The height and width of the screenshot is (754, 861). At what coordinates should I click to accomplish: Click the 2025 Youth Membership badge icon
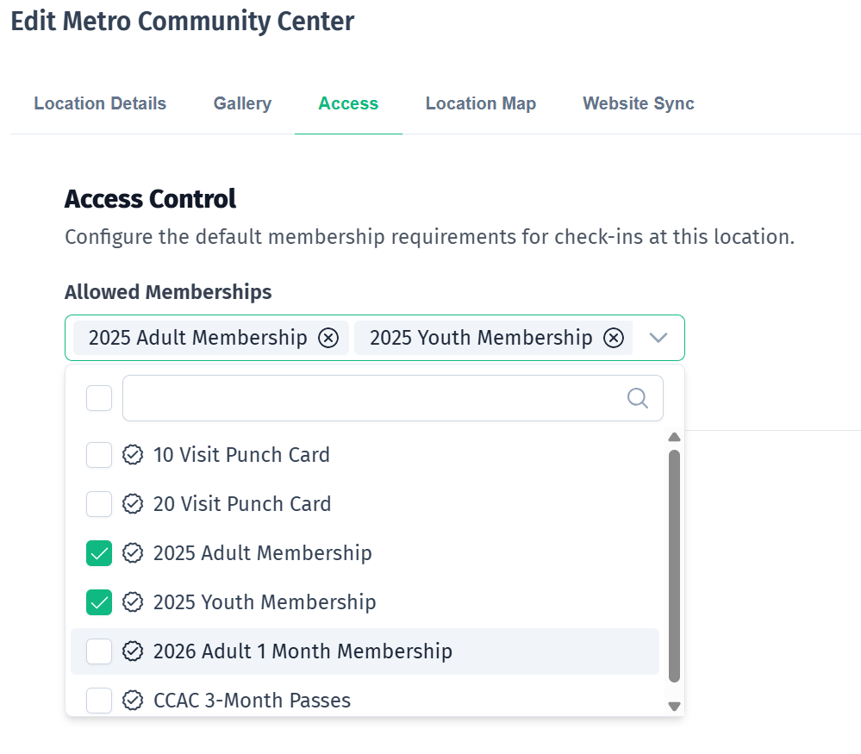133,602
